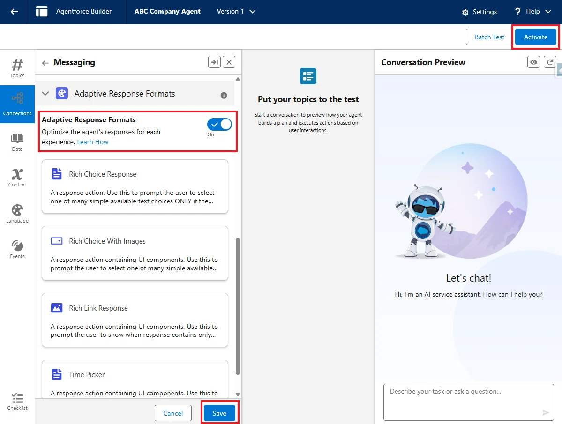Click the Rich Choice With Images icon
This screenshot has height=424, width=562.
(57, 241)
